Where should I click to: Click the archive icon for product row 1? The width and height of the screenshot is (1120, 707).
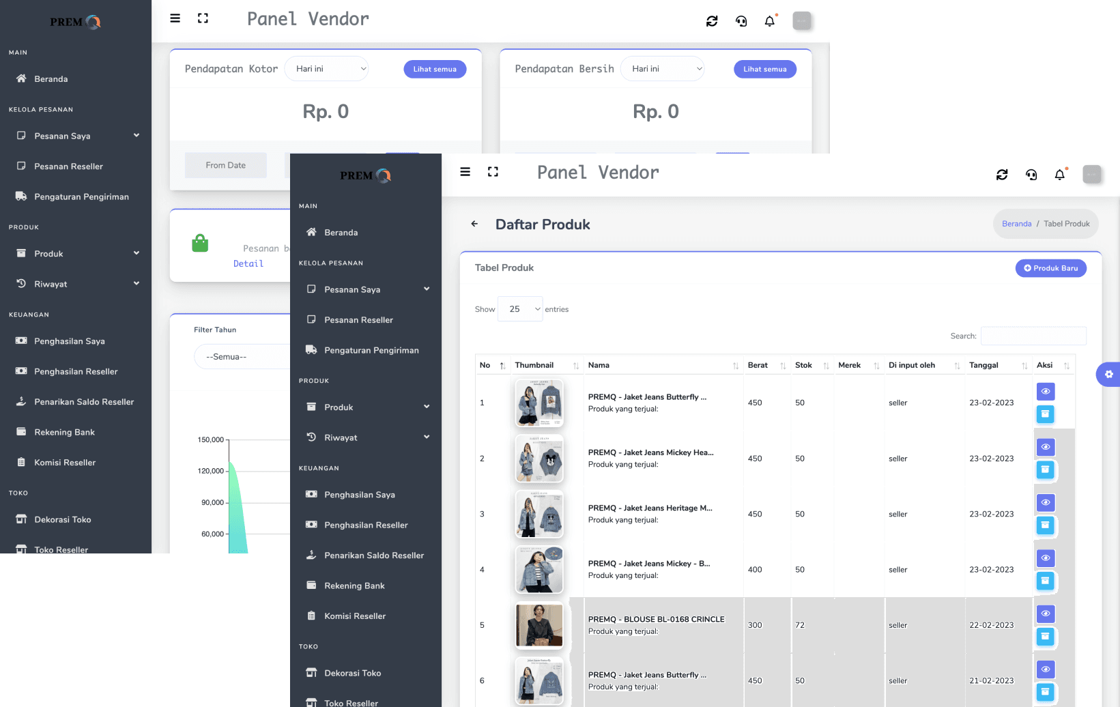[1045, 414]
